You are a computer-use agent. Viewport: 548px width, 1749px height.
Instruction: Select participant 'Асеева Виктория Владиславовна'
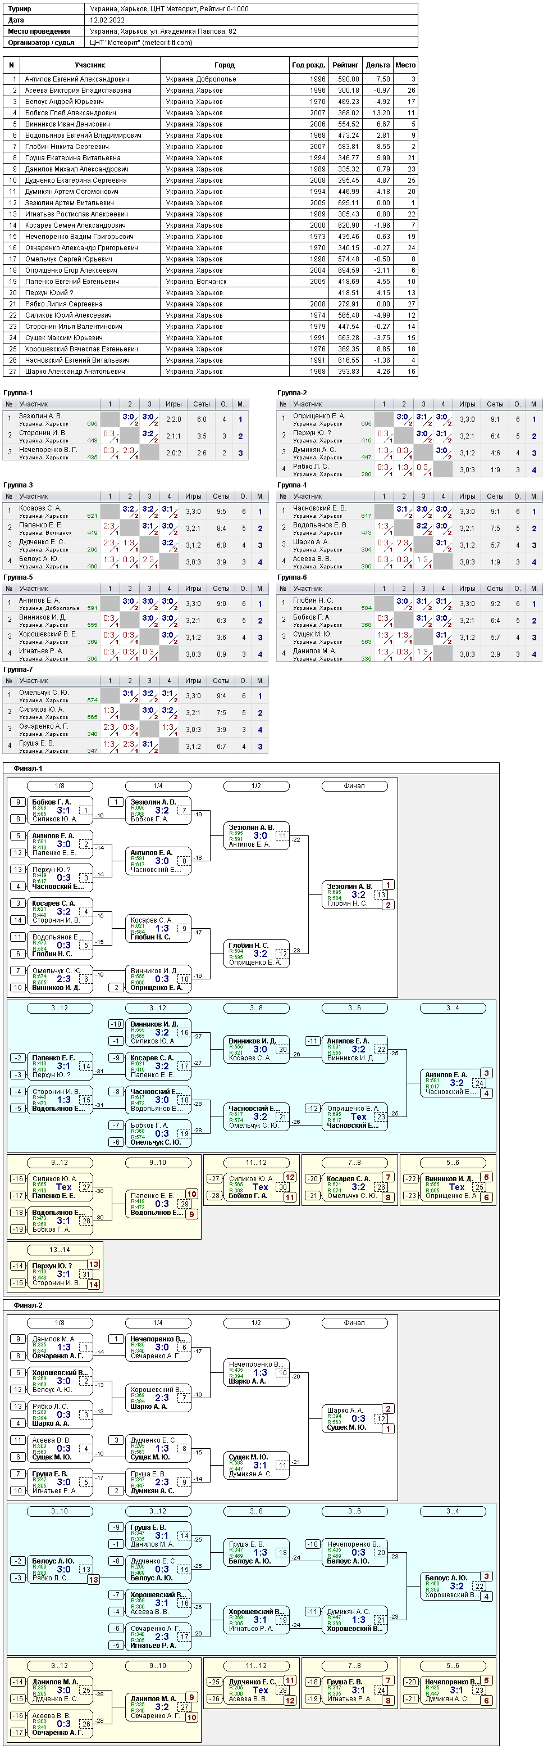point(78,91)
